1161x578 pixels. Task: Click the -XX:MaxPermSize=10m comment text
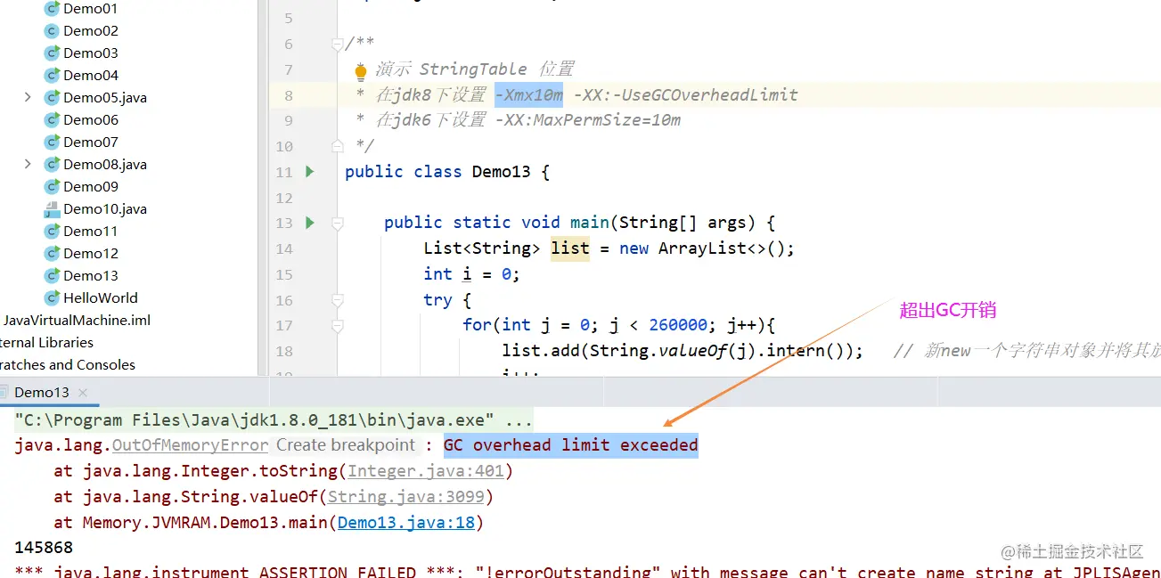coord(588,120)
